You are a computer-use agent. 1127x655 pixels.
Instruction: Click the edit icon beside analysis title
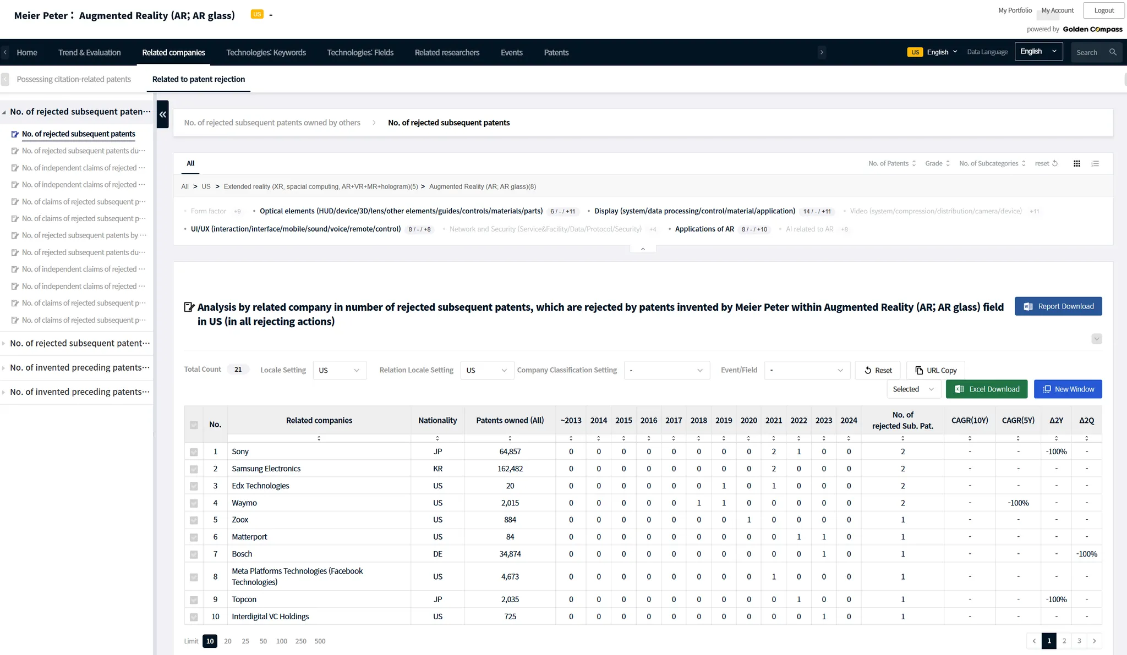coord(189,307)
